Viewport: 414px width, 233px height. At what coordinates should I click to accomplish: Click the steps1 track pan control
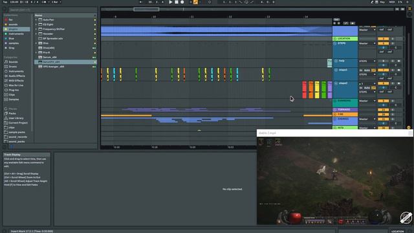click(x=395, y=74)
